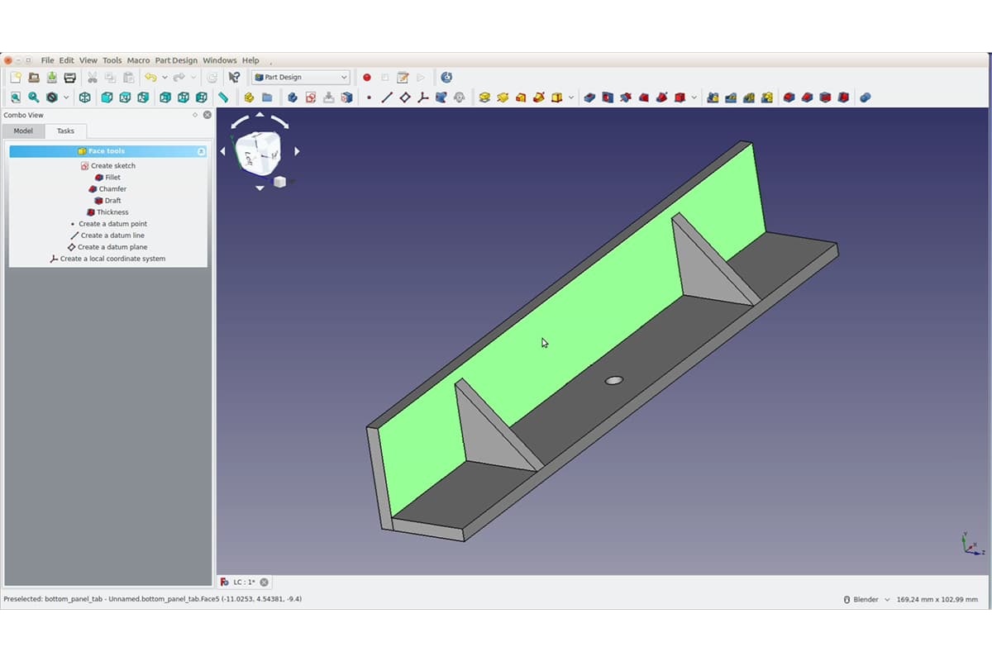Click the Revolution toolbar icon
992x661 pixels.
[x=503, y=97]
